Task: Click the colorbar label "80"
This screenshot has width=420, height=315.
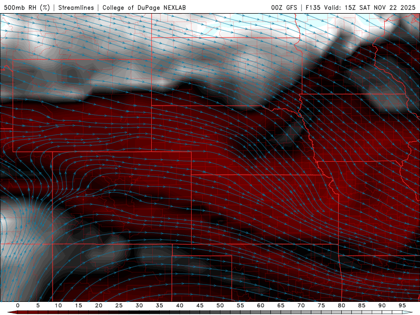Action: pos(341,306)
